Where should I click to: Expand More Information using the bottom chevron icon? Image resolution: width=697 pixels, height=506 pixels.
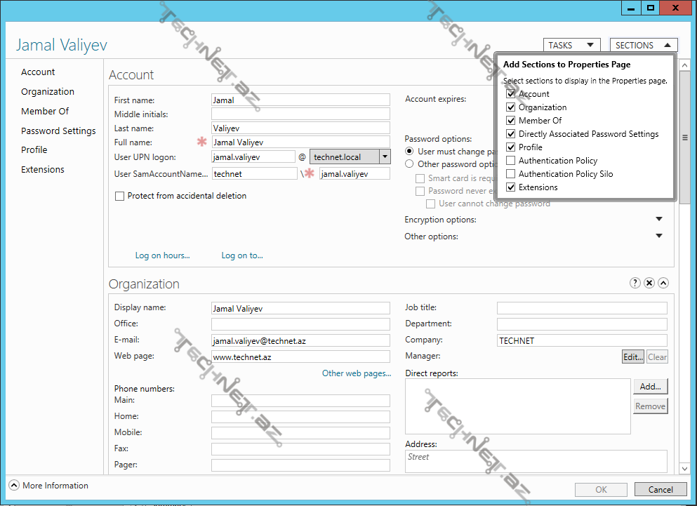pyautogui.click(x=14, y=485)
